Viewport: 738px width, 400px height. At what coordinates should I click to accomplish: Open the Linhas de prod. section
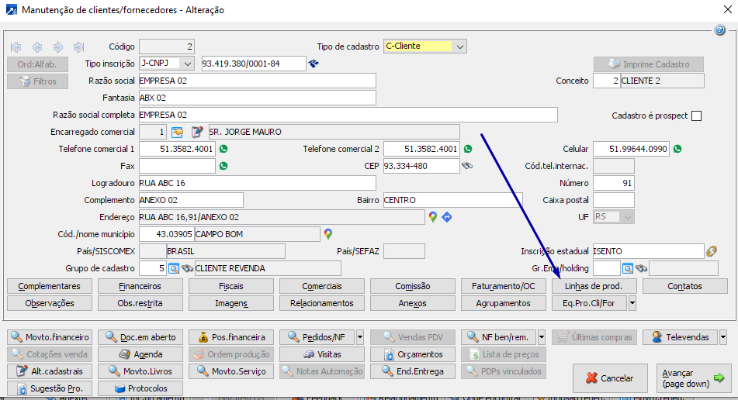594,286
